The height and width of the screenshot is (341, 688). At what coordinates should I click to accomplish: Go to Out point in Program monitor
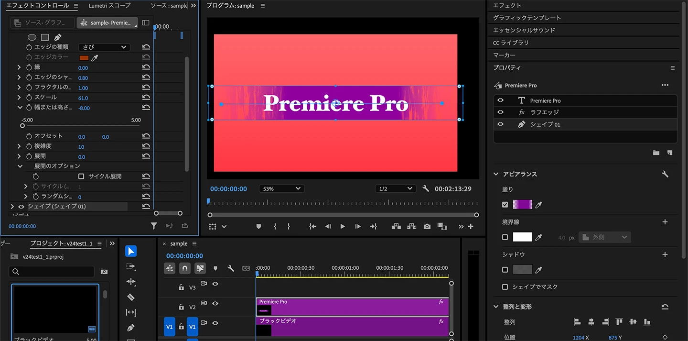(374, 226)
